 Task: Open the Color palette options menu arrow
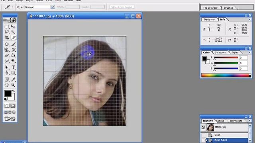click(250, 52)
